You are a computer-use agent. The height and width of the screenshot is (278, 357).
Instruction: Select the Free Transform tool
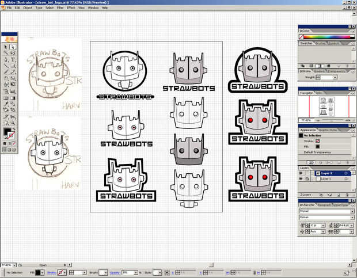13,85
